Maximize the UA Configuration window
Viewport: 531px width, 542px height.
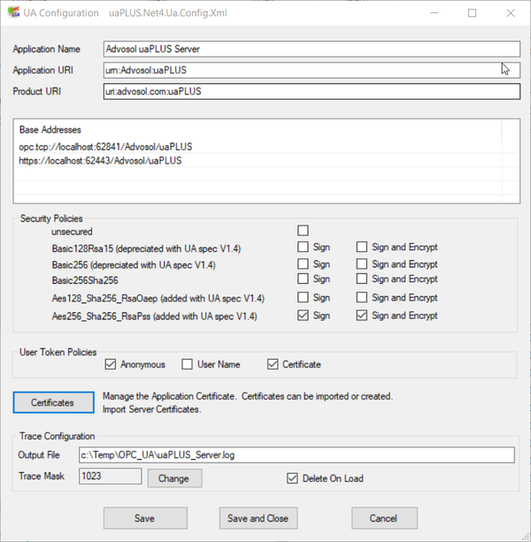coord(473,12)
